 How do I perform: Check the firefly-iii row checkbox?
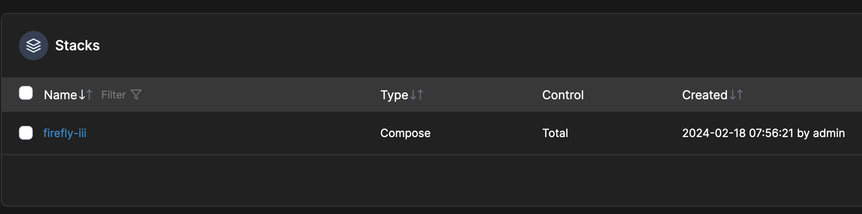tap(26, 133)
